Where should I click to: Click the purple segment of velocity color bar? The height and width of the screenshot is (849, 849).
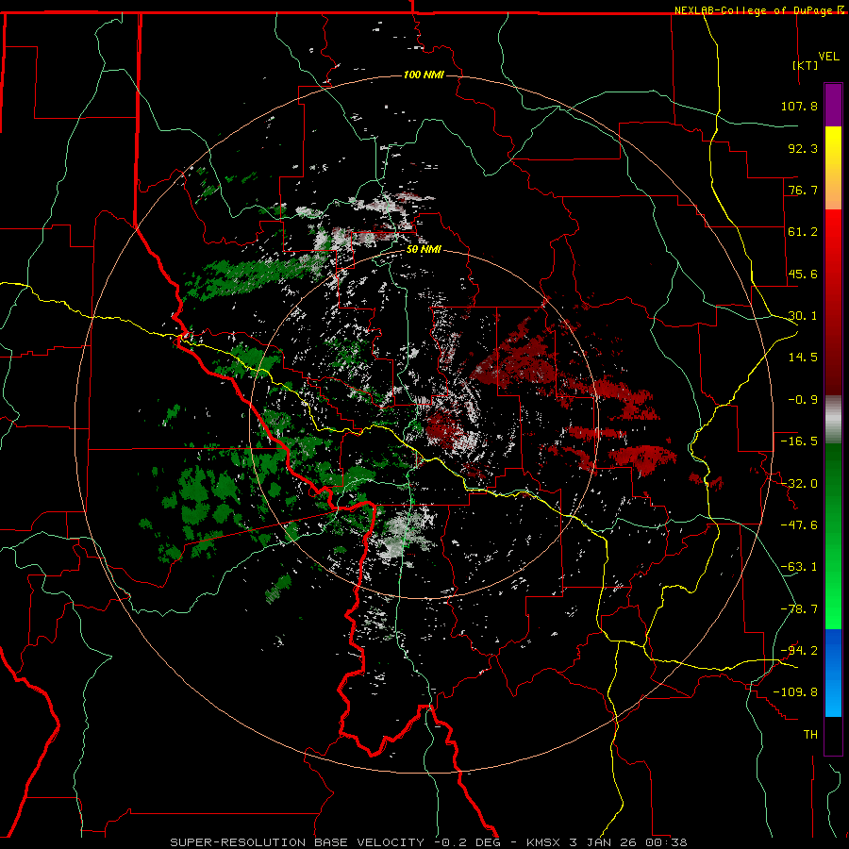tap(833, 105)
